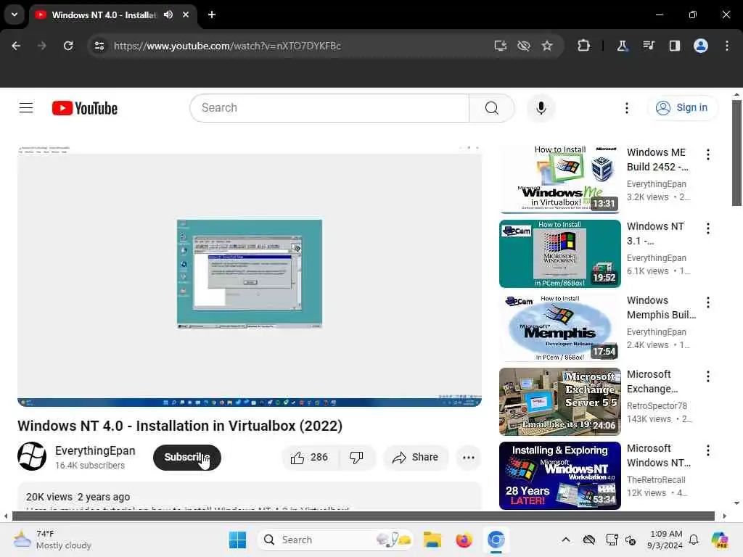Like the video with thumbs up

pos(310,457)
